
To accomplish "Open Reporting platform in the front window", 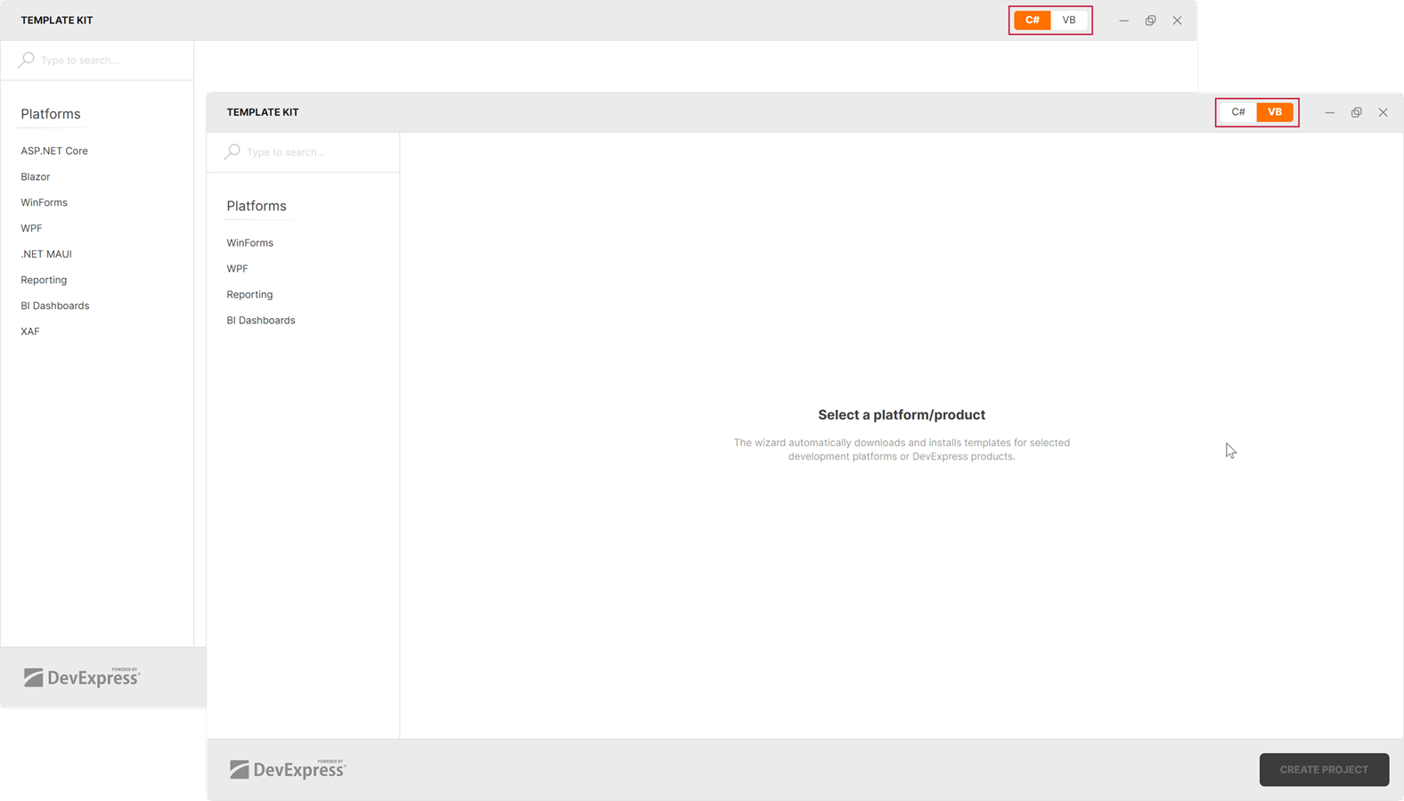I will (x=249, y=295).
